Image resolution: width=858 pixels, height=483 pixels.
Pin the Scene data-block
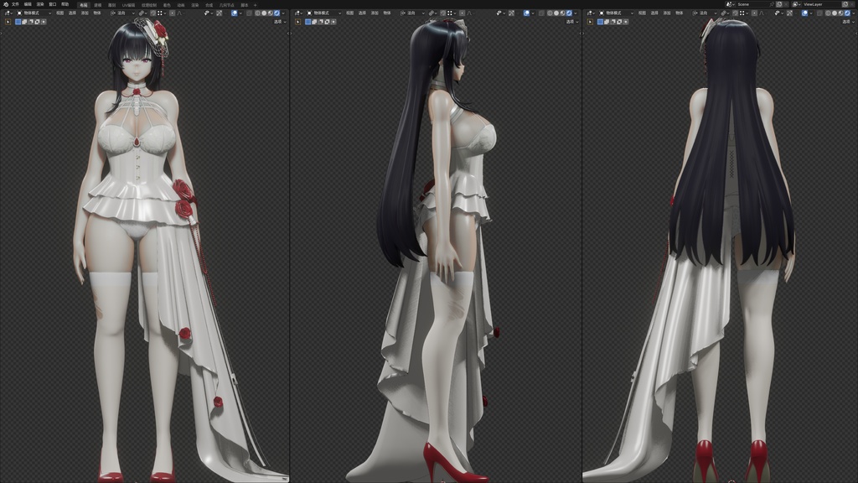pyautogui.click(x=772, y=4)
